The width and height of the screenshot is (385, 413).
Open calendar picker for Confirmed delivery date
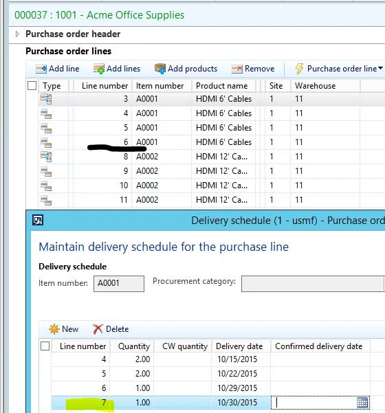[362, 403]
